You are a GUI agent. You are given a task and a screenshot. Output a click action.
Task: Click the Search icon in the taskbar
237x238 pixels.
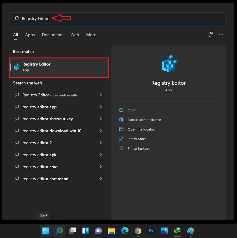(59, 231)
